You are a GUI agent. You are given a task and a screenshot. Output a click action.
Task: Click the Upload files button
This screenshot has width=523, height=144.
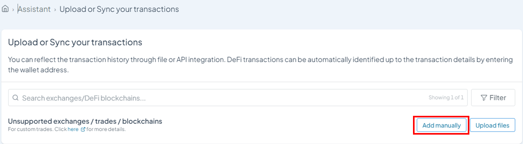(492, 125)
